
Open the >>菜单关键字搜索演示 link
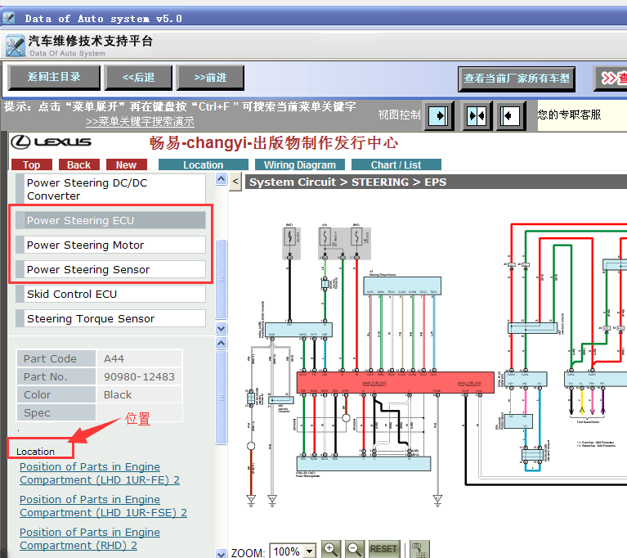[140, 121]
